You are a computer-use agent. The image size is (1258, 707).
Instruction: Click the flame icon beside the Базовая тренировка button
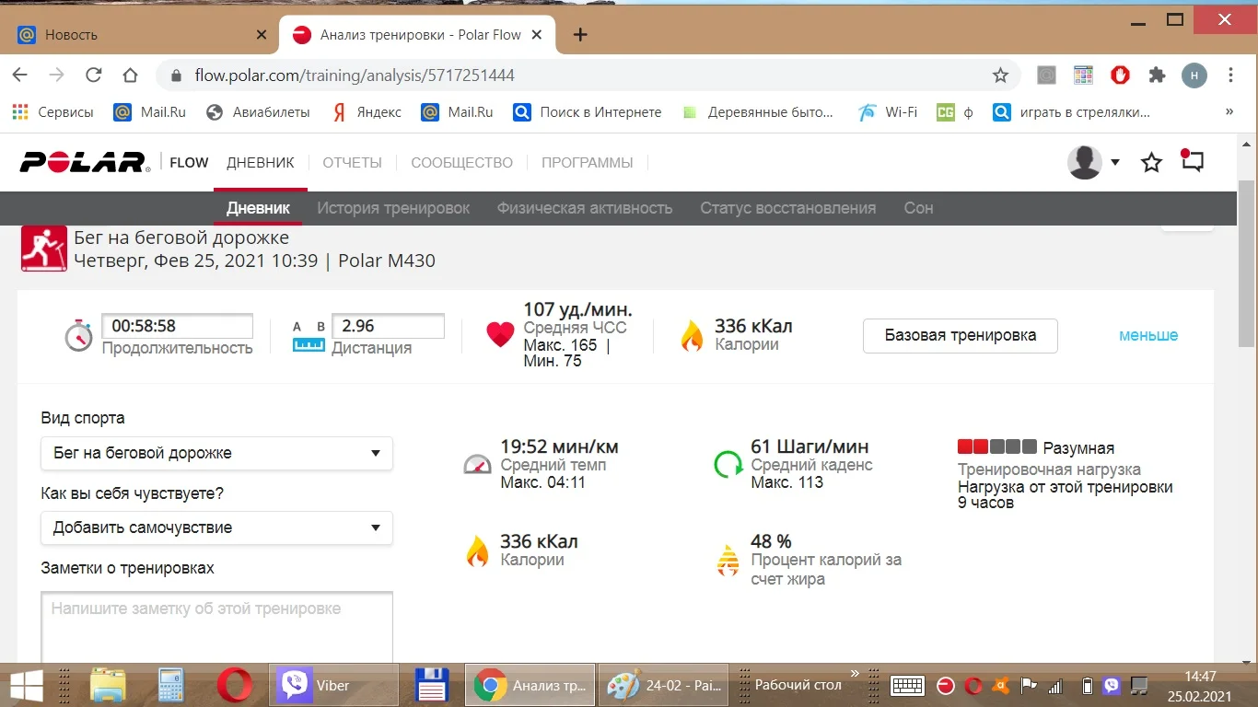click(x=692, y=336)
